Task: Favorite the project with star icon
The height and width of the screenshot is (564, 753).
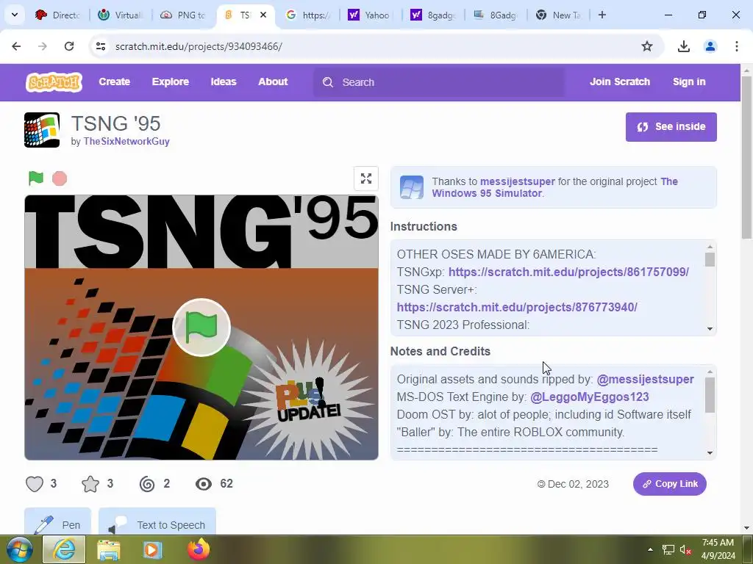Action: [90, 484]
